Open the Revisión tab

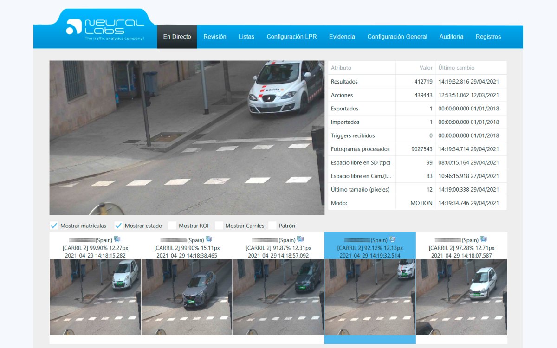click(x=215, y=37)
